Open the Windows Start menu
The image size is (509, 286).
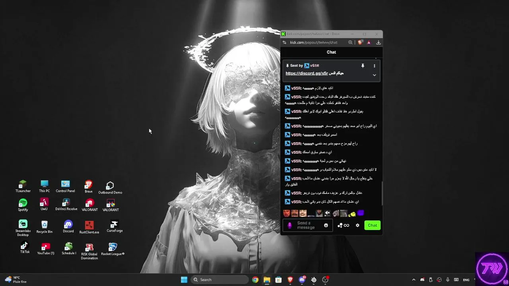pyautogui.click(x=184, y=280)
